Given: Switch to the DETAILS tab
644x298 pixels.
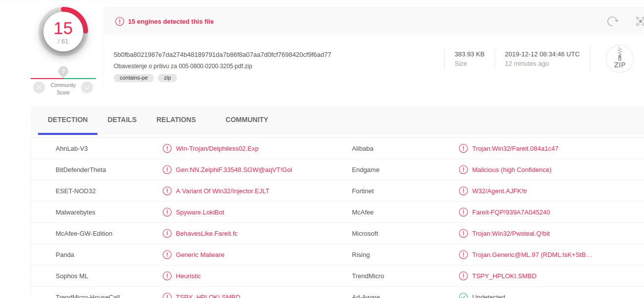Looking at the screenshot, I should click(x=122, y=120).
